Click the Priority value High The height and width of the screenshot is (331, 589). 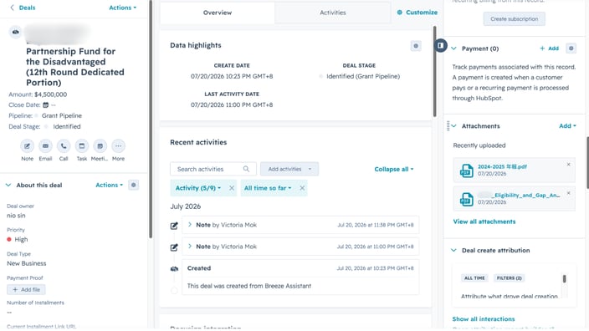pos(21,239)
